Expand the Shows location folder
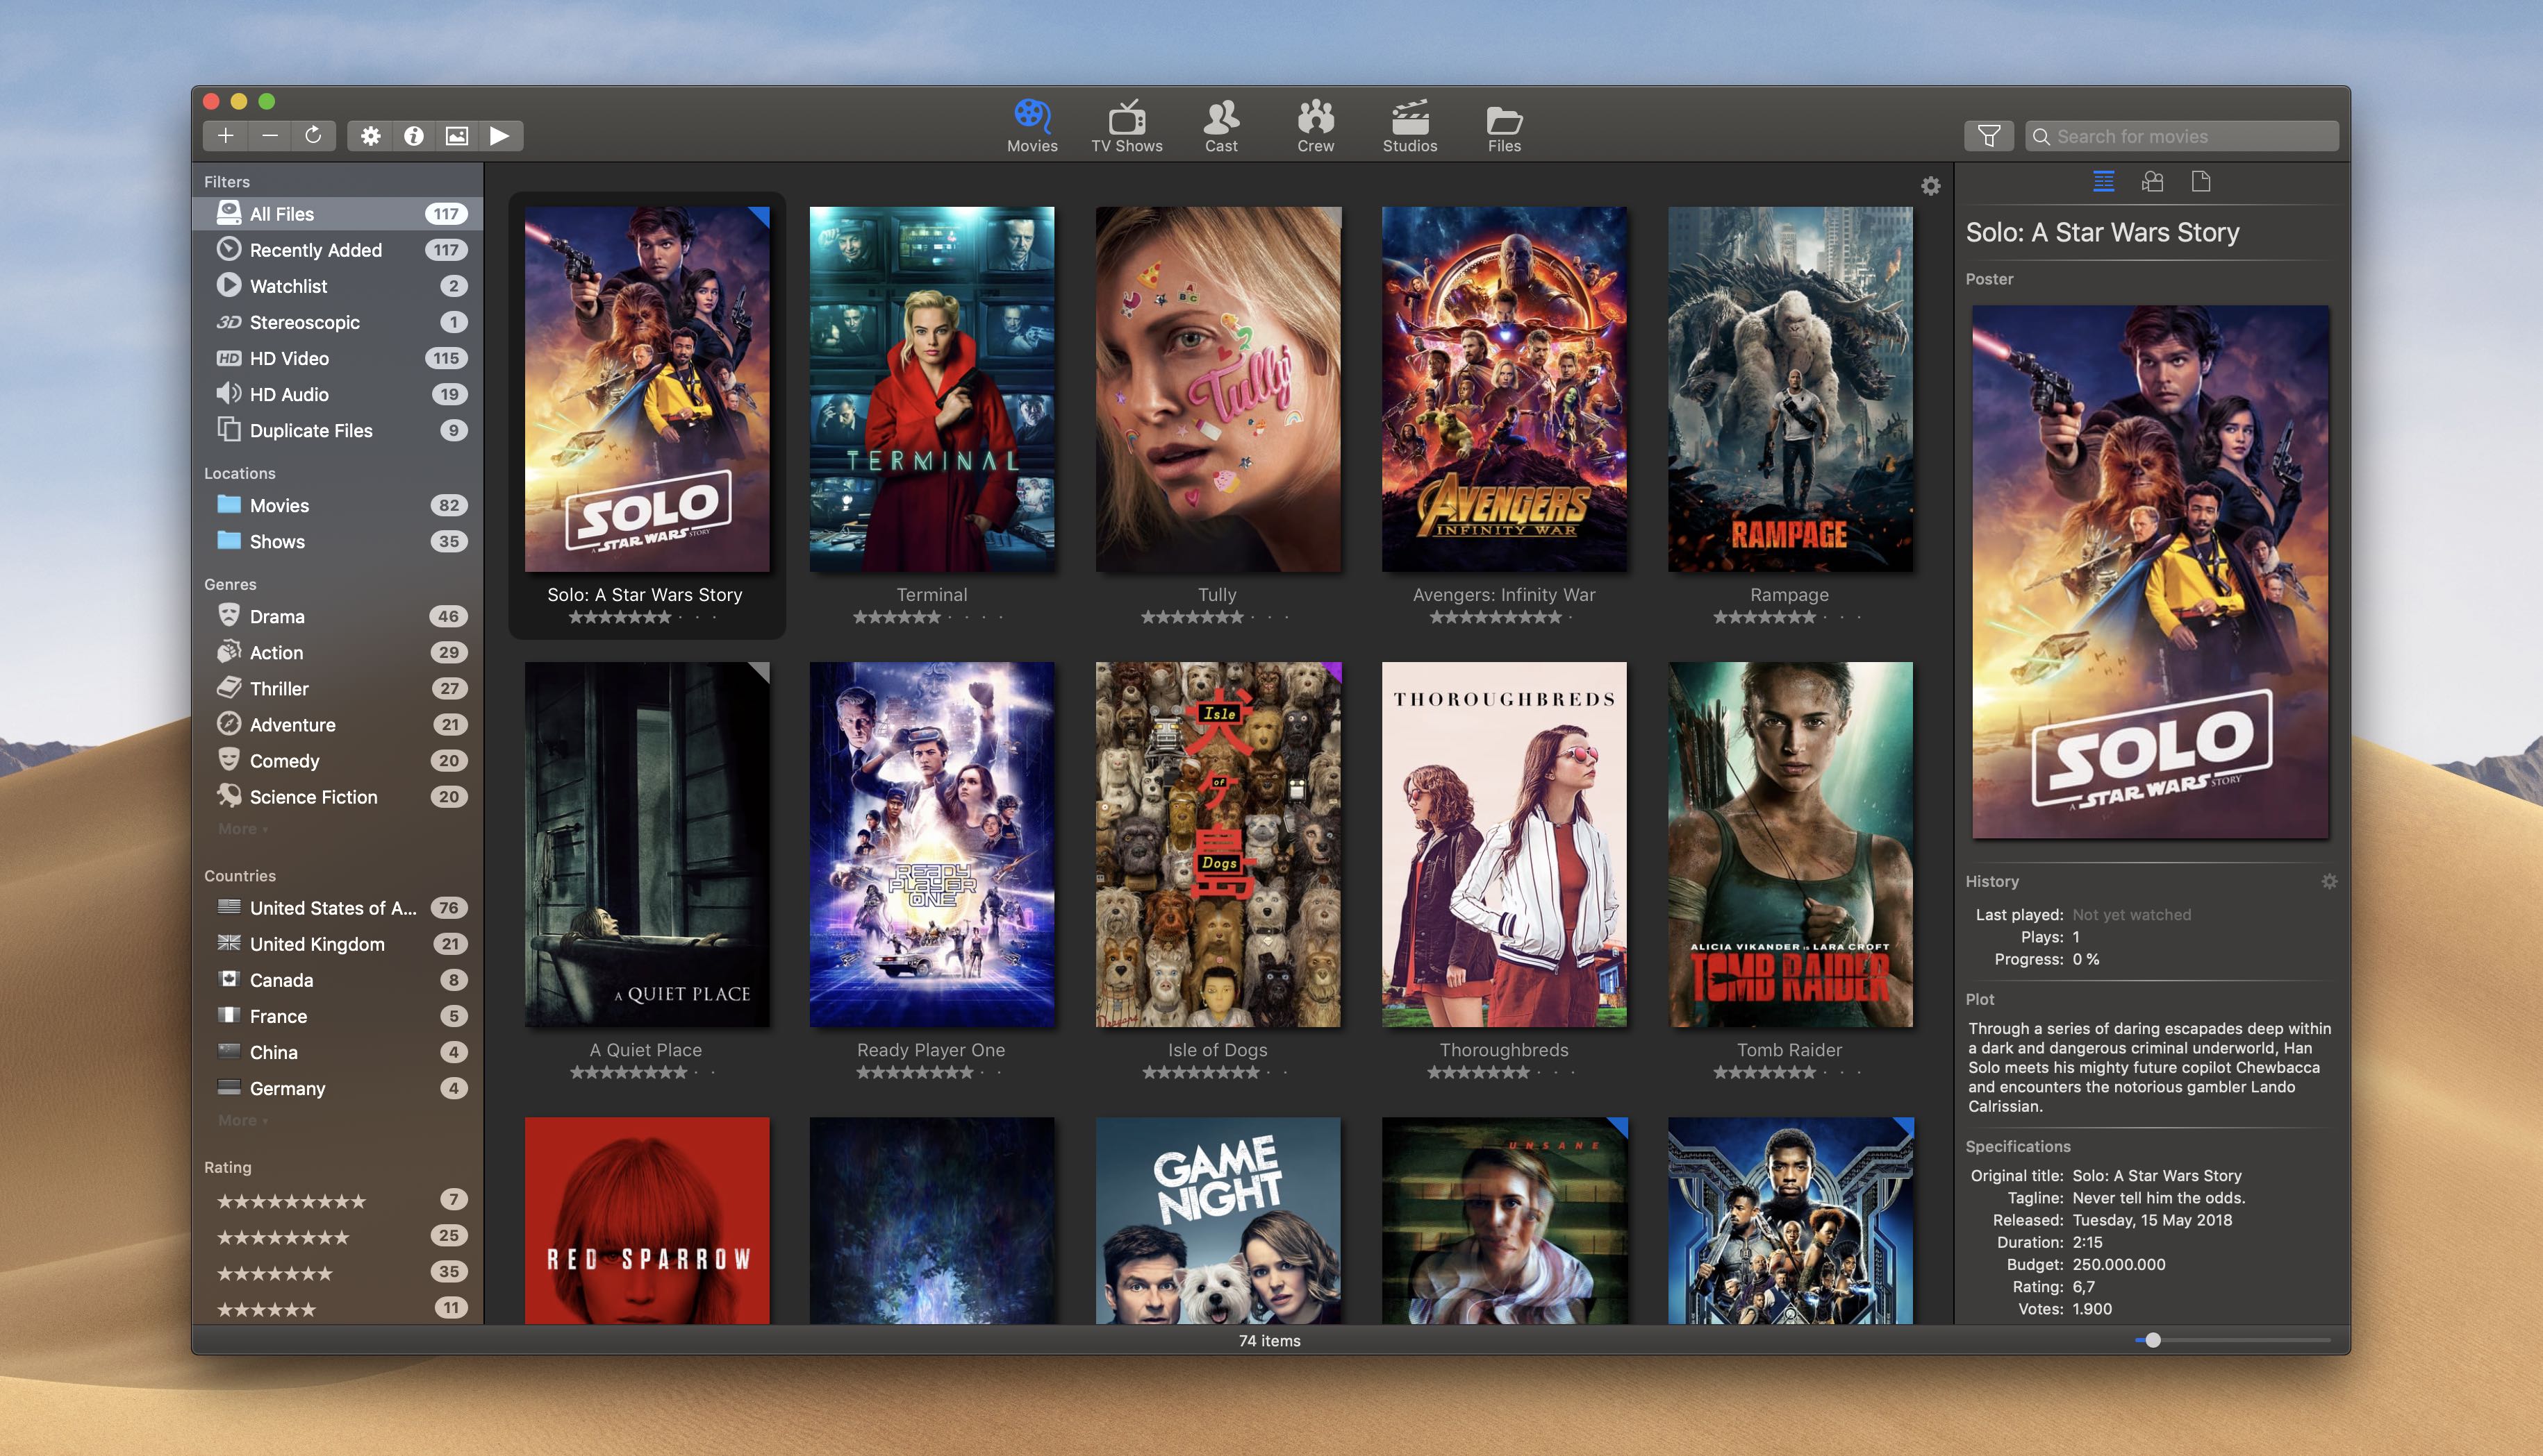Viewport: 2543px width, 1456px height. pyautogui.click(x=276, y=539)
